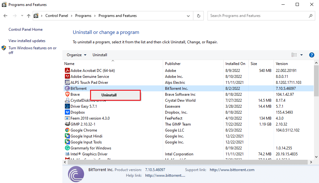319x183 pixels.
Task: Click the vertical scrollbar up arrow
Action: pos(316,63)
